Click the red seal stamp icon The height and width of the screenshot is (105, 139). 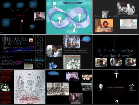coord(22,21)
